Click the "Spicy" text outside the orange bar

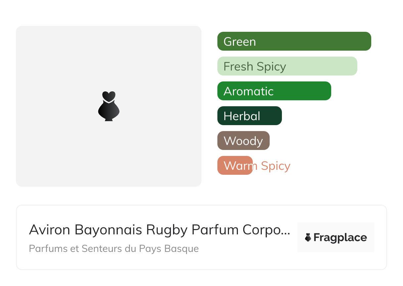tap(276, 166)
